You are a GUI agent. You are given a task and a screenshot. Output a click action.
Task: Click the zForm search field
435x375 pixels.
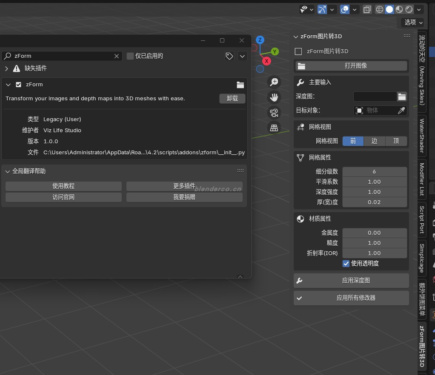62,56
